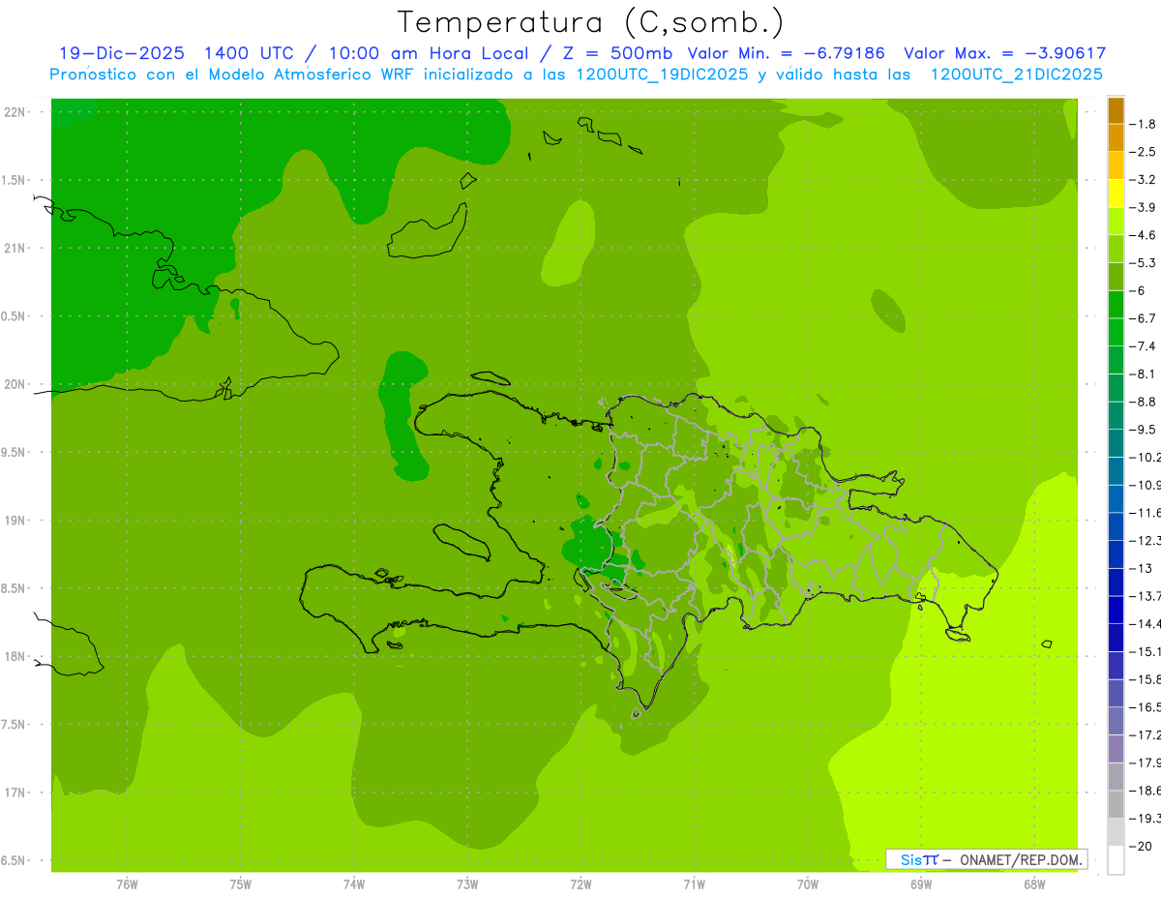Click the -8.8 colorbar value label
This screenshot has width=1161, height=897.
1144,402
